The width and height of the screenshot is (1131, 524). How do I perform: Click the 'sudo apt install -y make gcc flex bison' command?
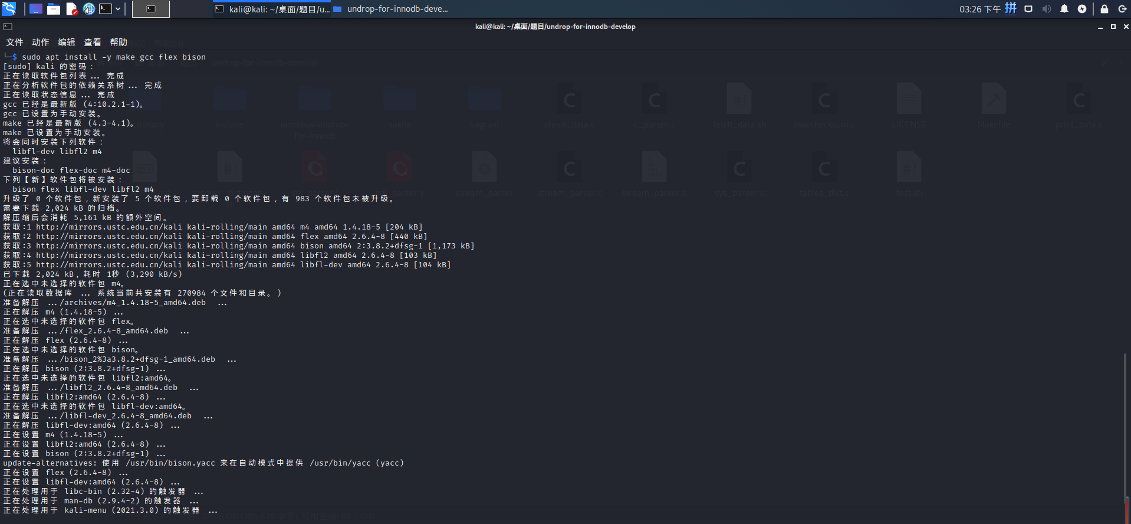[114, 57]
